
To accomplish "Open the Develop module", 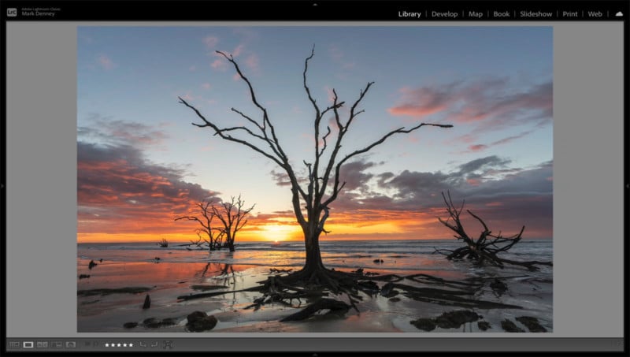I will [444, 14].
